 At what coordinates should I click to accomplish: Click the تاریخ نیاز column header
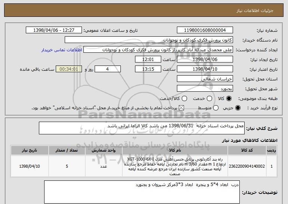pos(30,150)
